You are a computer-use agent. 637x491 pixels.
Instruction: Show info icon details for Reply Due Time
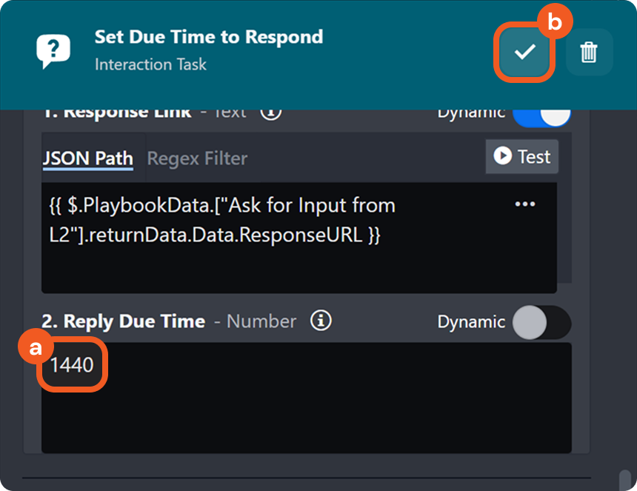[x=321, y=321]
